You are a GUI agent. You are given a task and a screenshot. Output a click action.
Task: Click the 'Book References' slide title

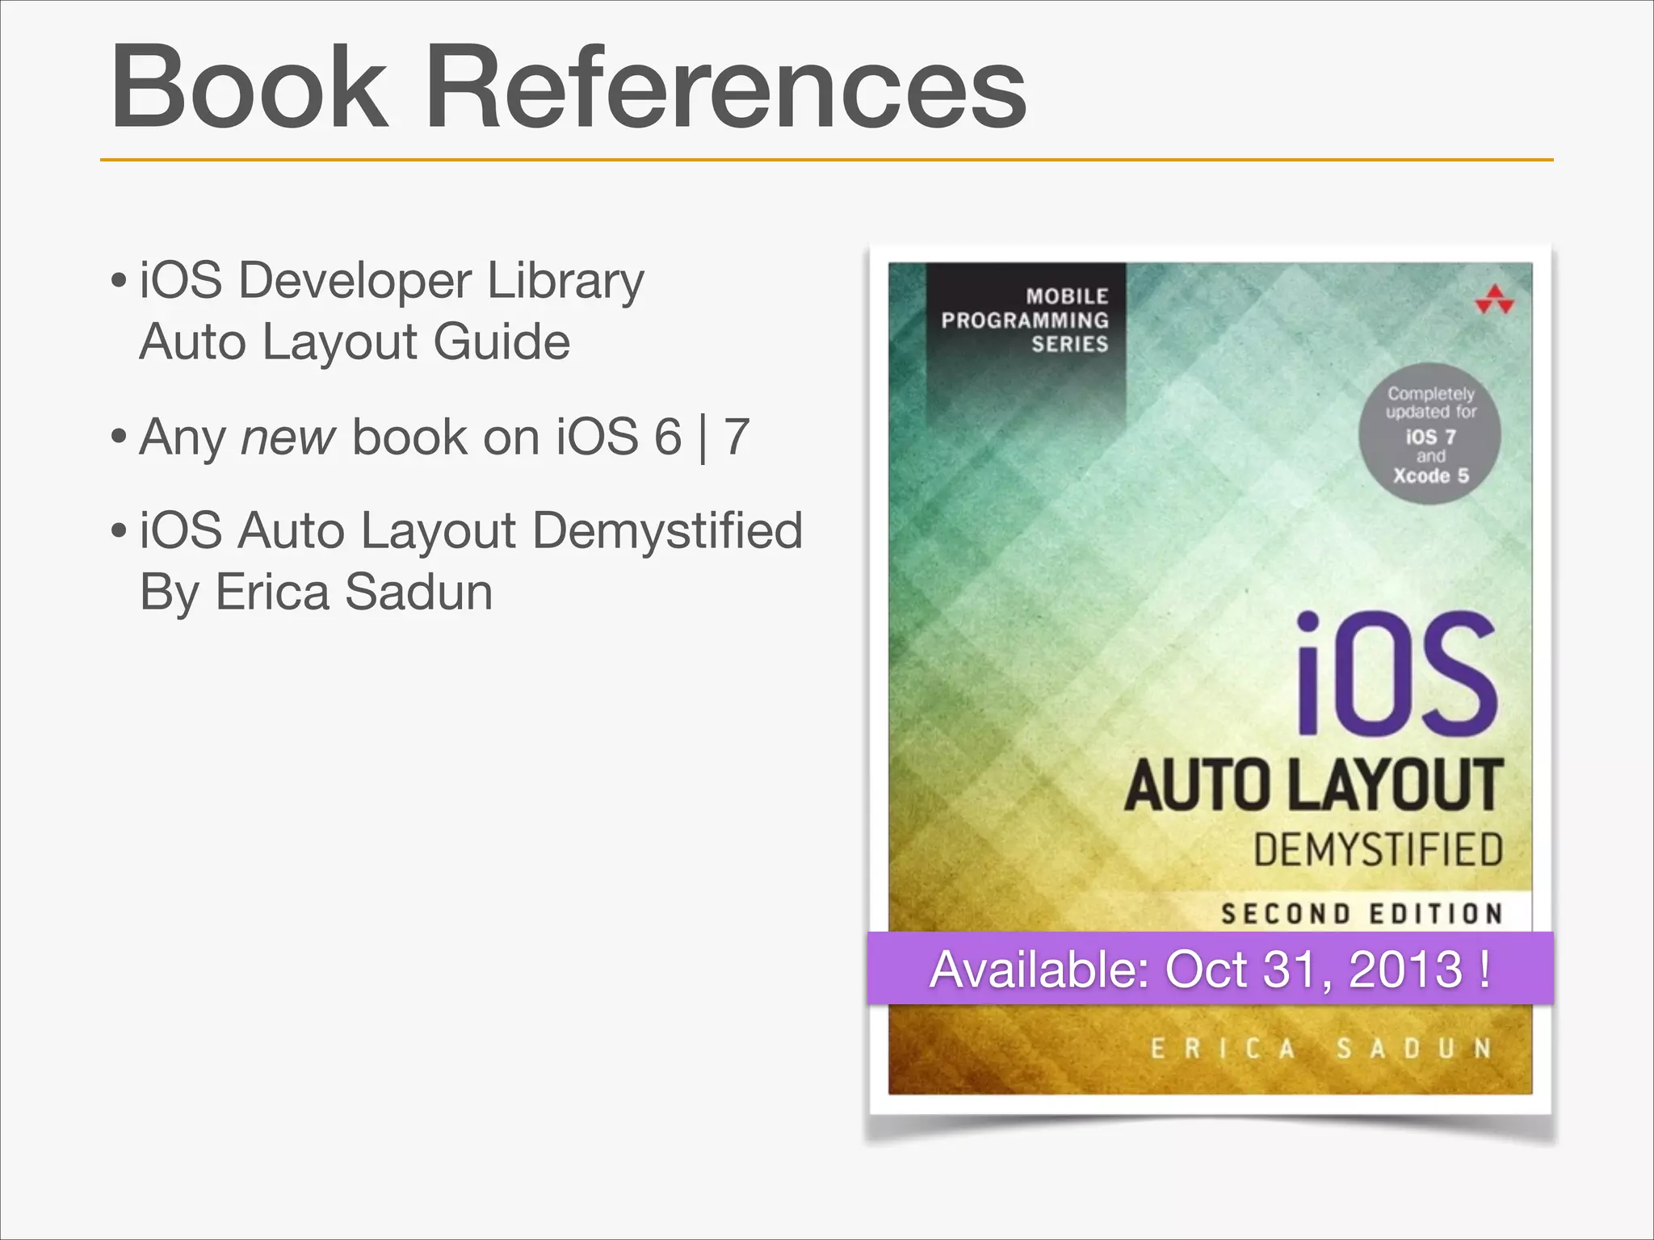click(569, 86)
